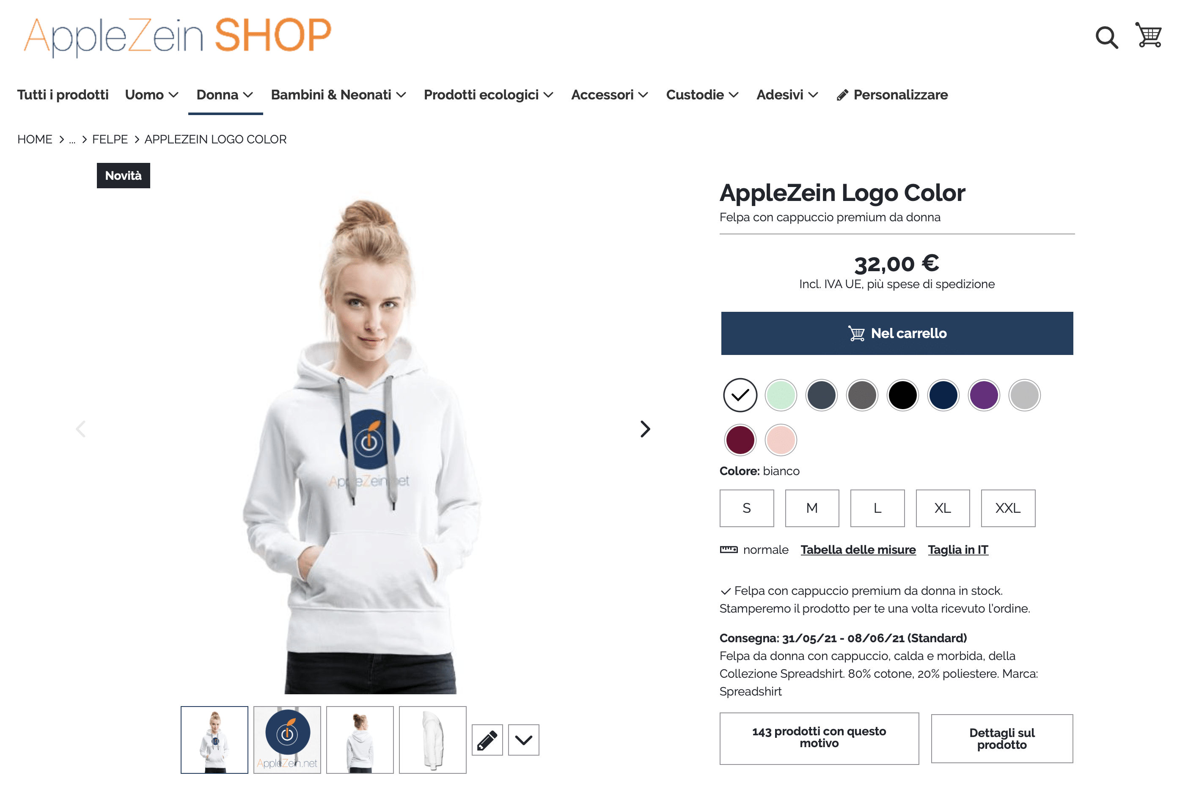The height and width of the screenshot is (803, 1177).
Task: Open the search magnifier icon
Action: pyautogui.click(x=1106, y=37)
